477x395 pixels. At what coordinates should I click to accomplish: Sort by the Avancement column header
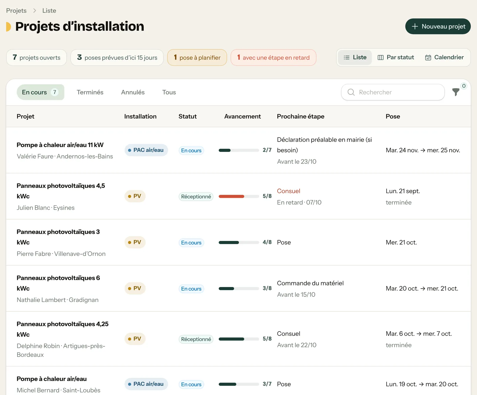tap(242, 116)
